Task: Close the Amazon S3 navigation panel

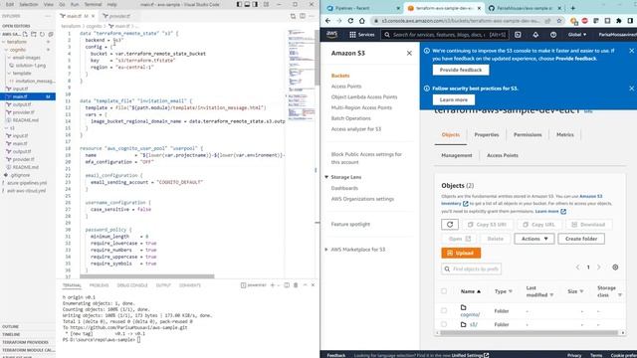Action: point(409,53)
